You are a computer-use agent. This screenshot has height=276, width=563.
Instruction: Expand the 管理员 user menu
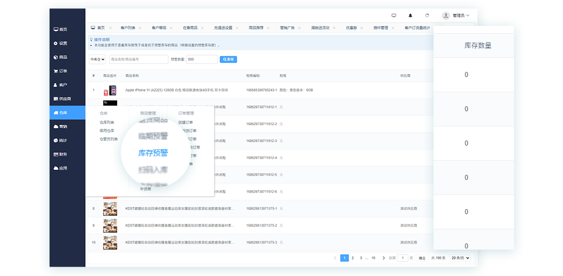[456, 15]
